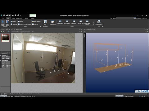
Task: Open Selection group dialog launcher
Action: [x=9, y=27]
